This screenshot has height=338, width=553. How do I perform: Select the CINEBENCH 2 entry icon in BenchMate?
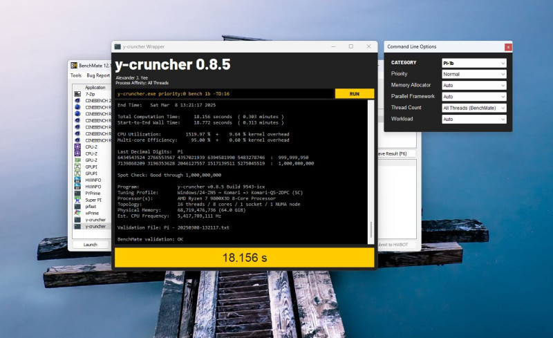click(x=77, y=100)
